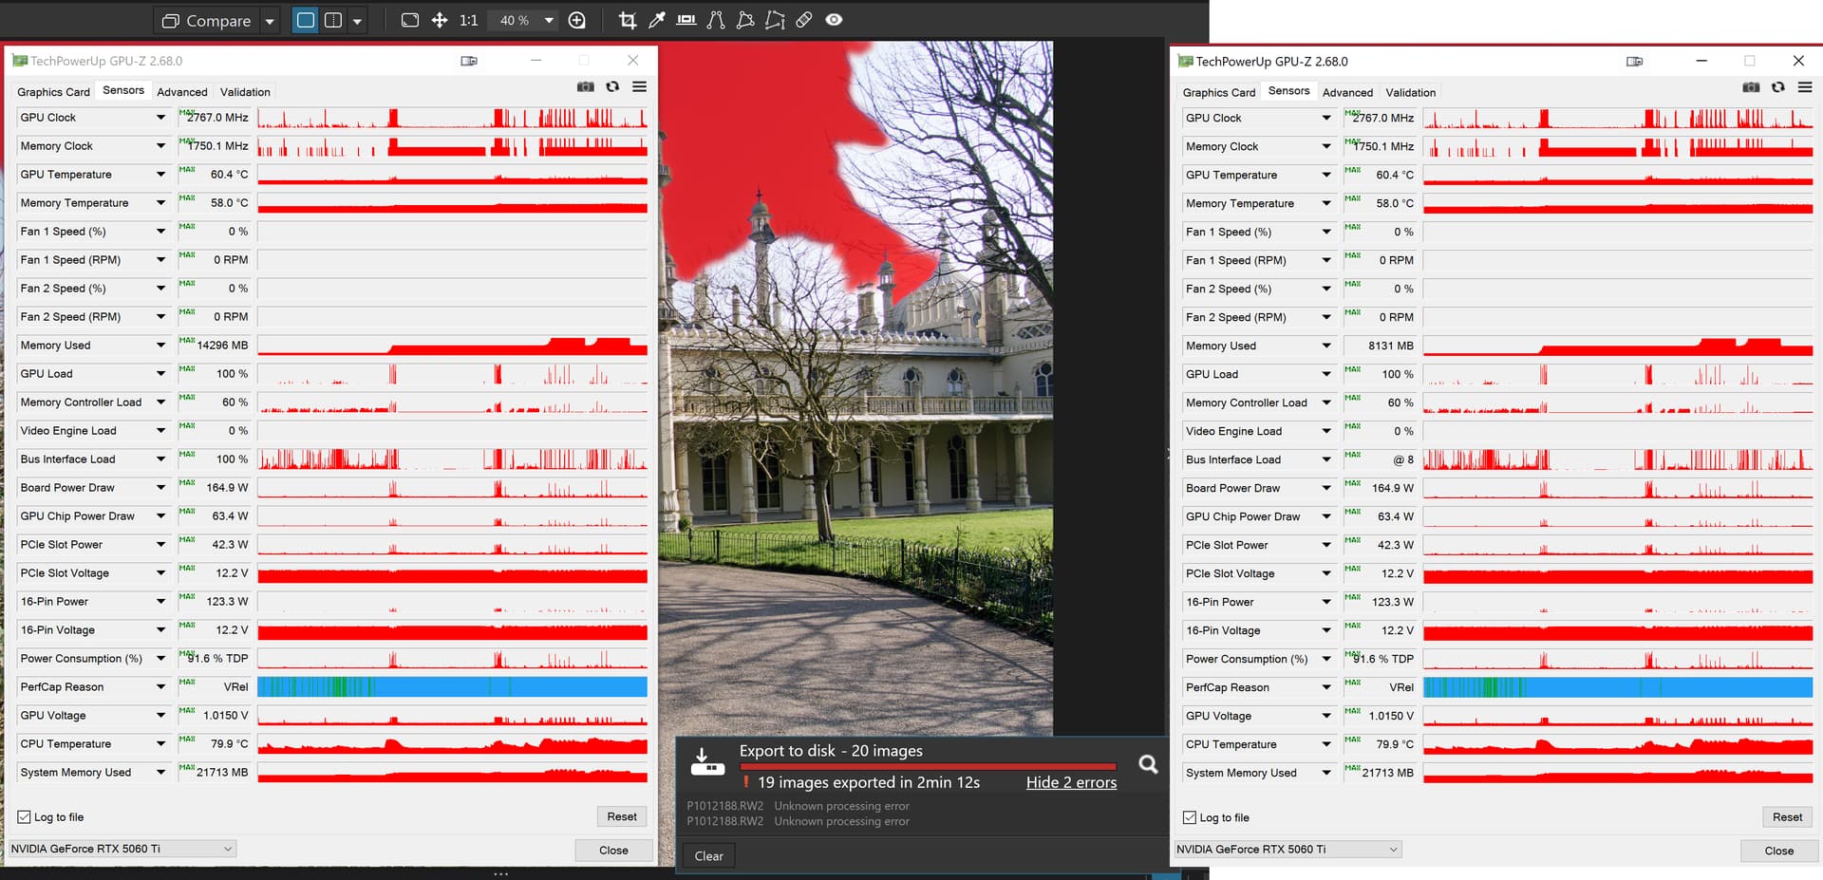Screen dimensions: 1823x880
Task: Switch to Advanced tab in left GPU-Z
Action: 182,92
